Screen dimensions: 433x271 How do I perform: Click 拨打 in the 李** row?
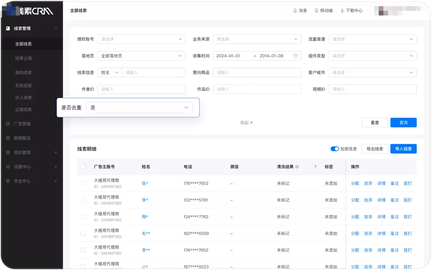407,250
